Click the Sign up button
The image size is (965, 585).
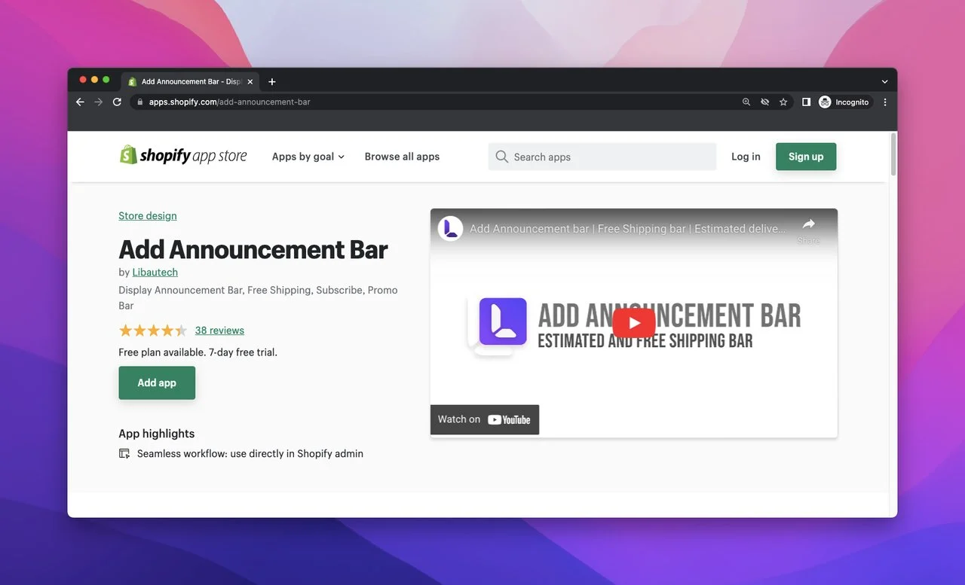point(806,157)
